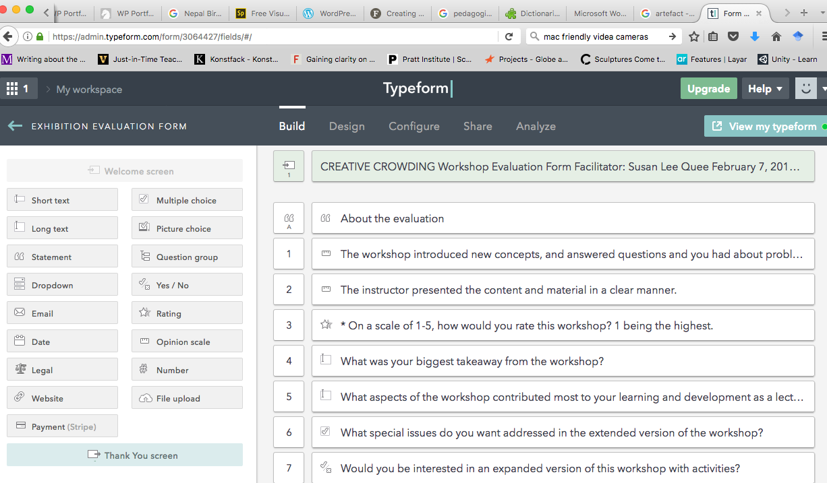Add an Opinion scale field
This screenshot has width=827, height=483.
187,342
